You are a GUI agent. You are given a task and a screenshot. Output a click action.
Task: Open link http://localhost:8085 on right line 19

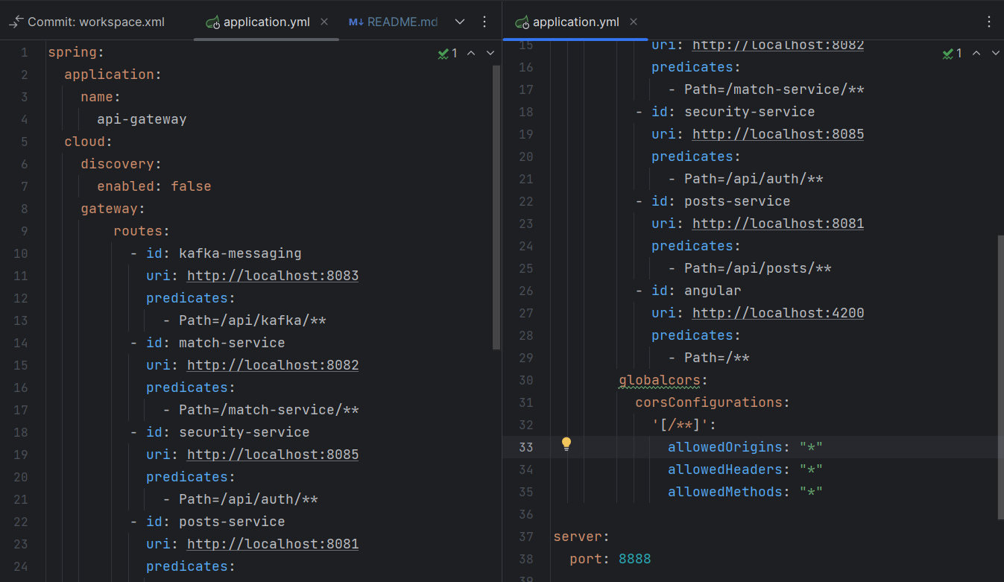click(778, 134)
